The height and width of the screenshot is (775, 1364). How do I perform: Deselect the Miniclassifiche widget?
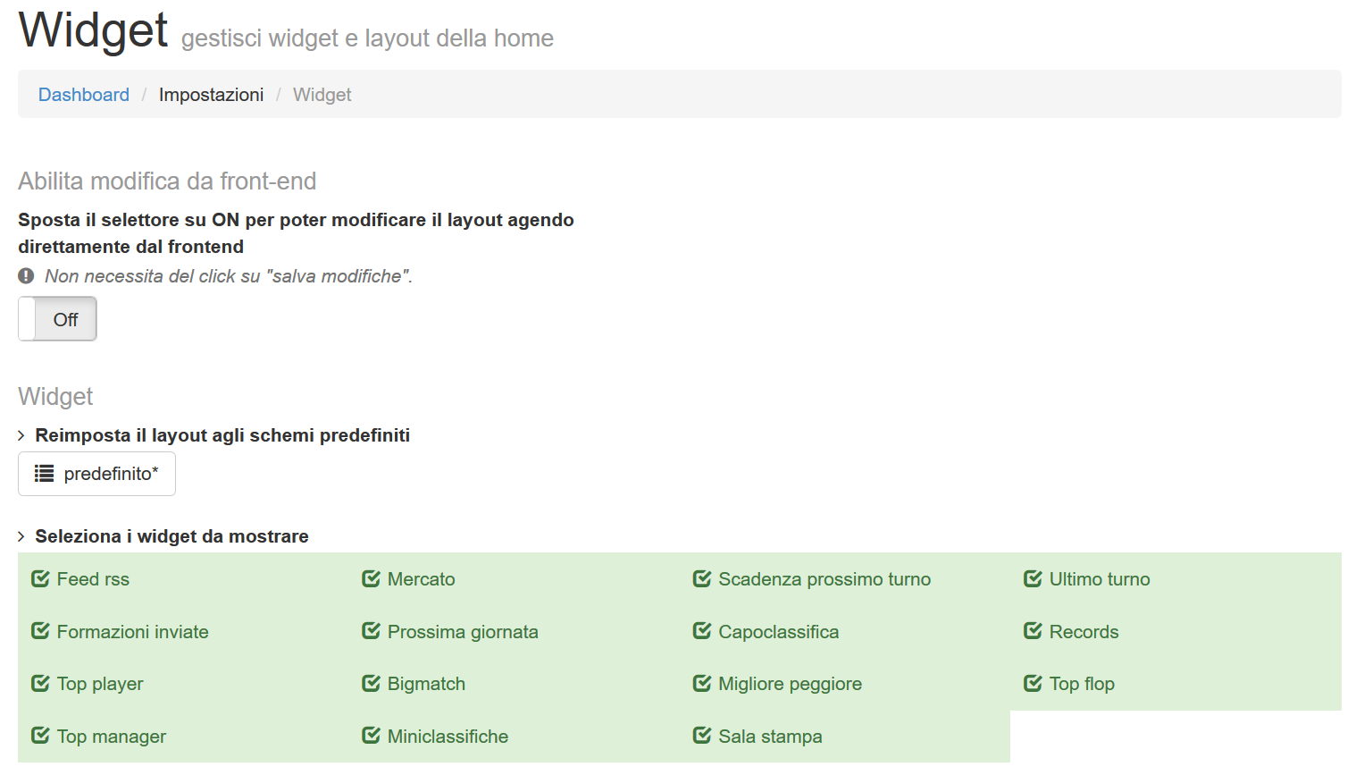[447, 737]
